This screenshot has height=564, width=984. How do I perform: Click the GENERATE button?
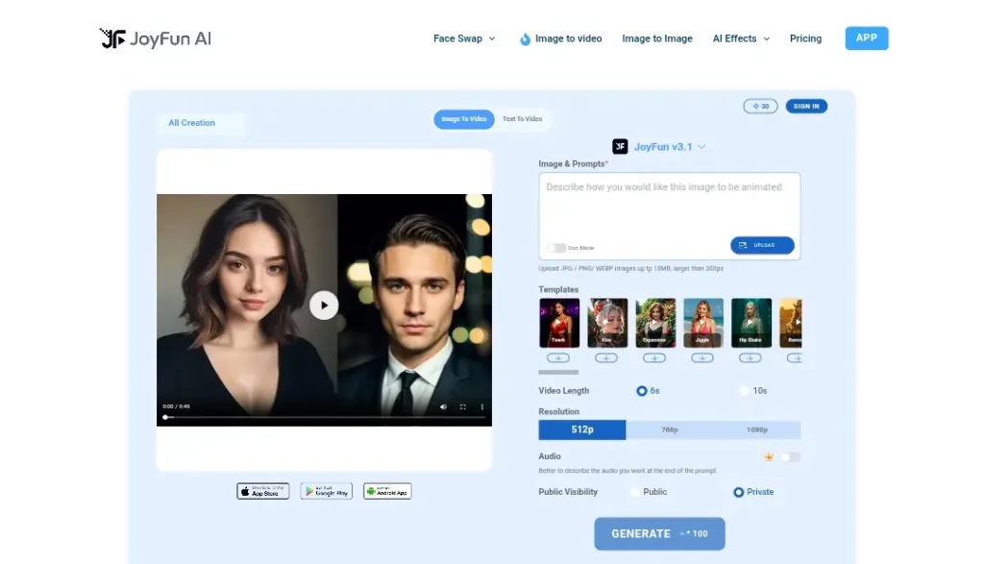pyautogui.click(x=659, y=533)
